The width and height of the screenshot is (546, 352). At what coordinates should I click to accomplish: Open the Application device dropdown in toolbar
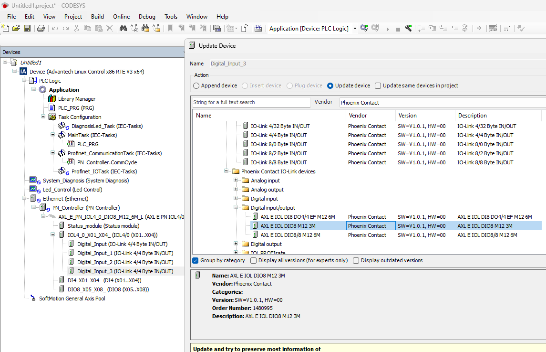point(355,29)
